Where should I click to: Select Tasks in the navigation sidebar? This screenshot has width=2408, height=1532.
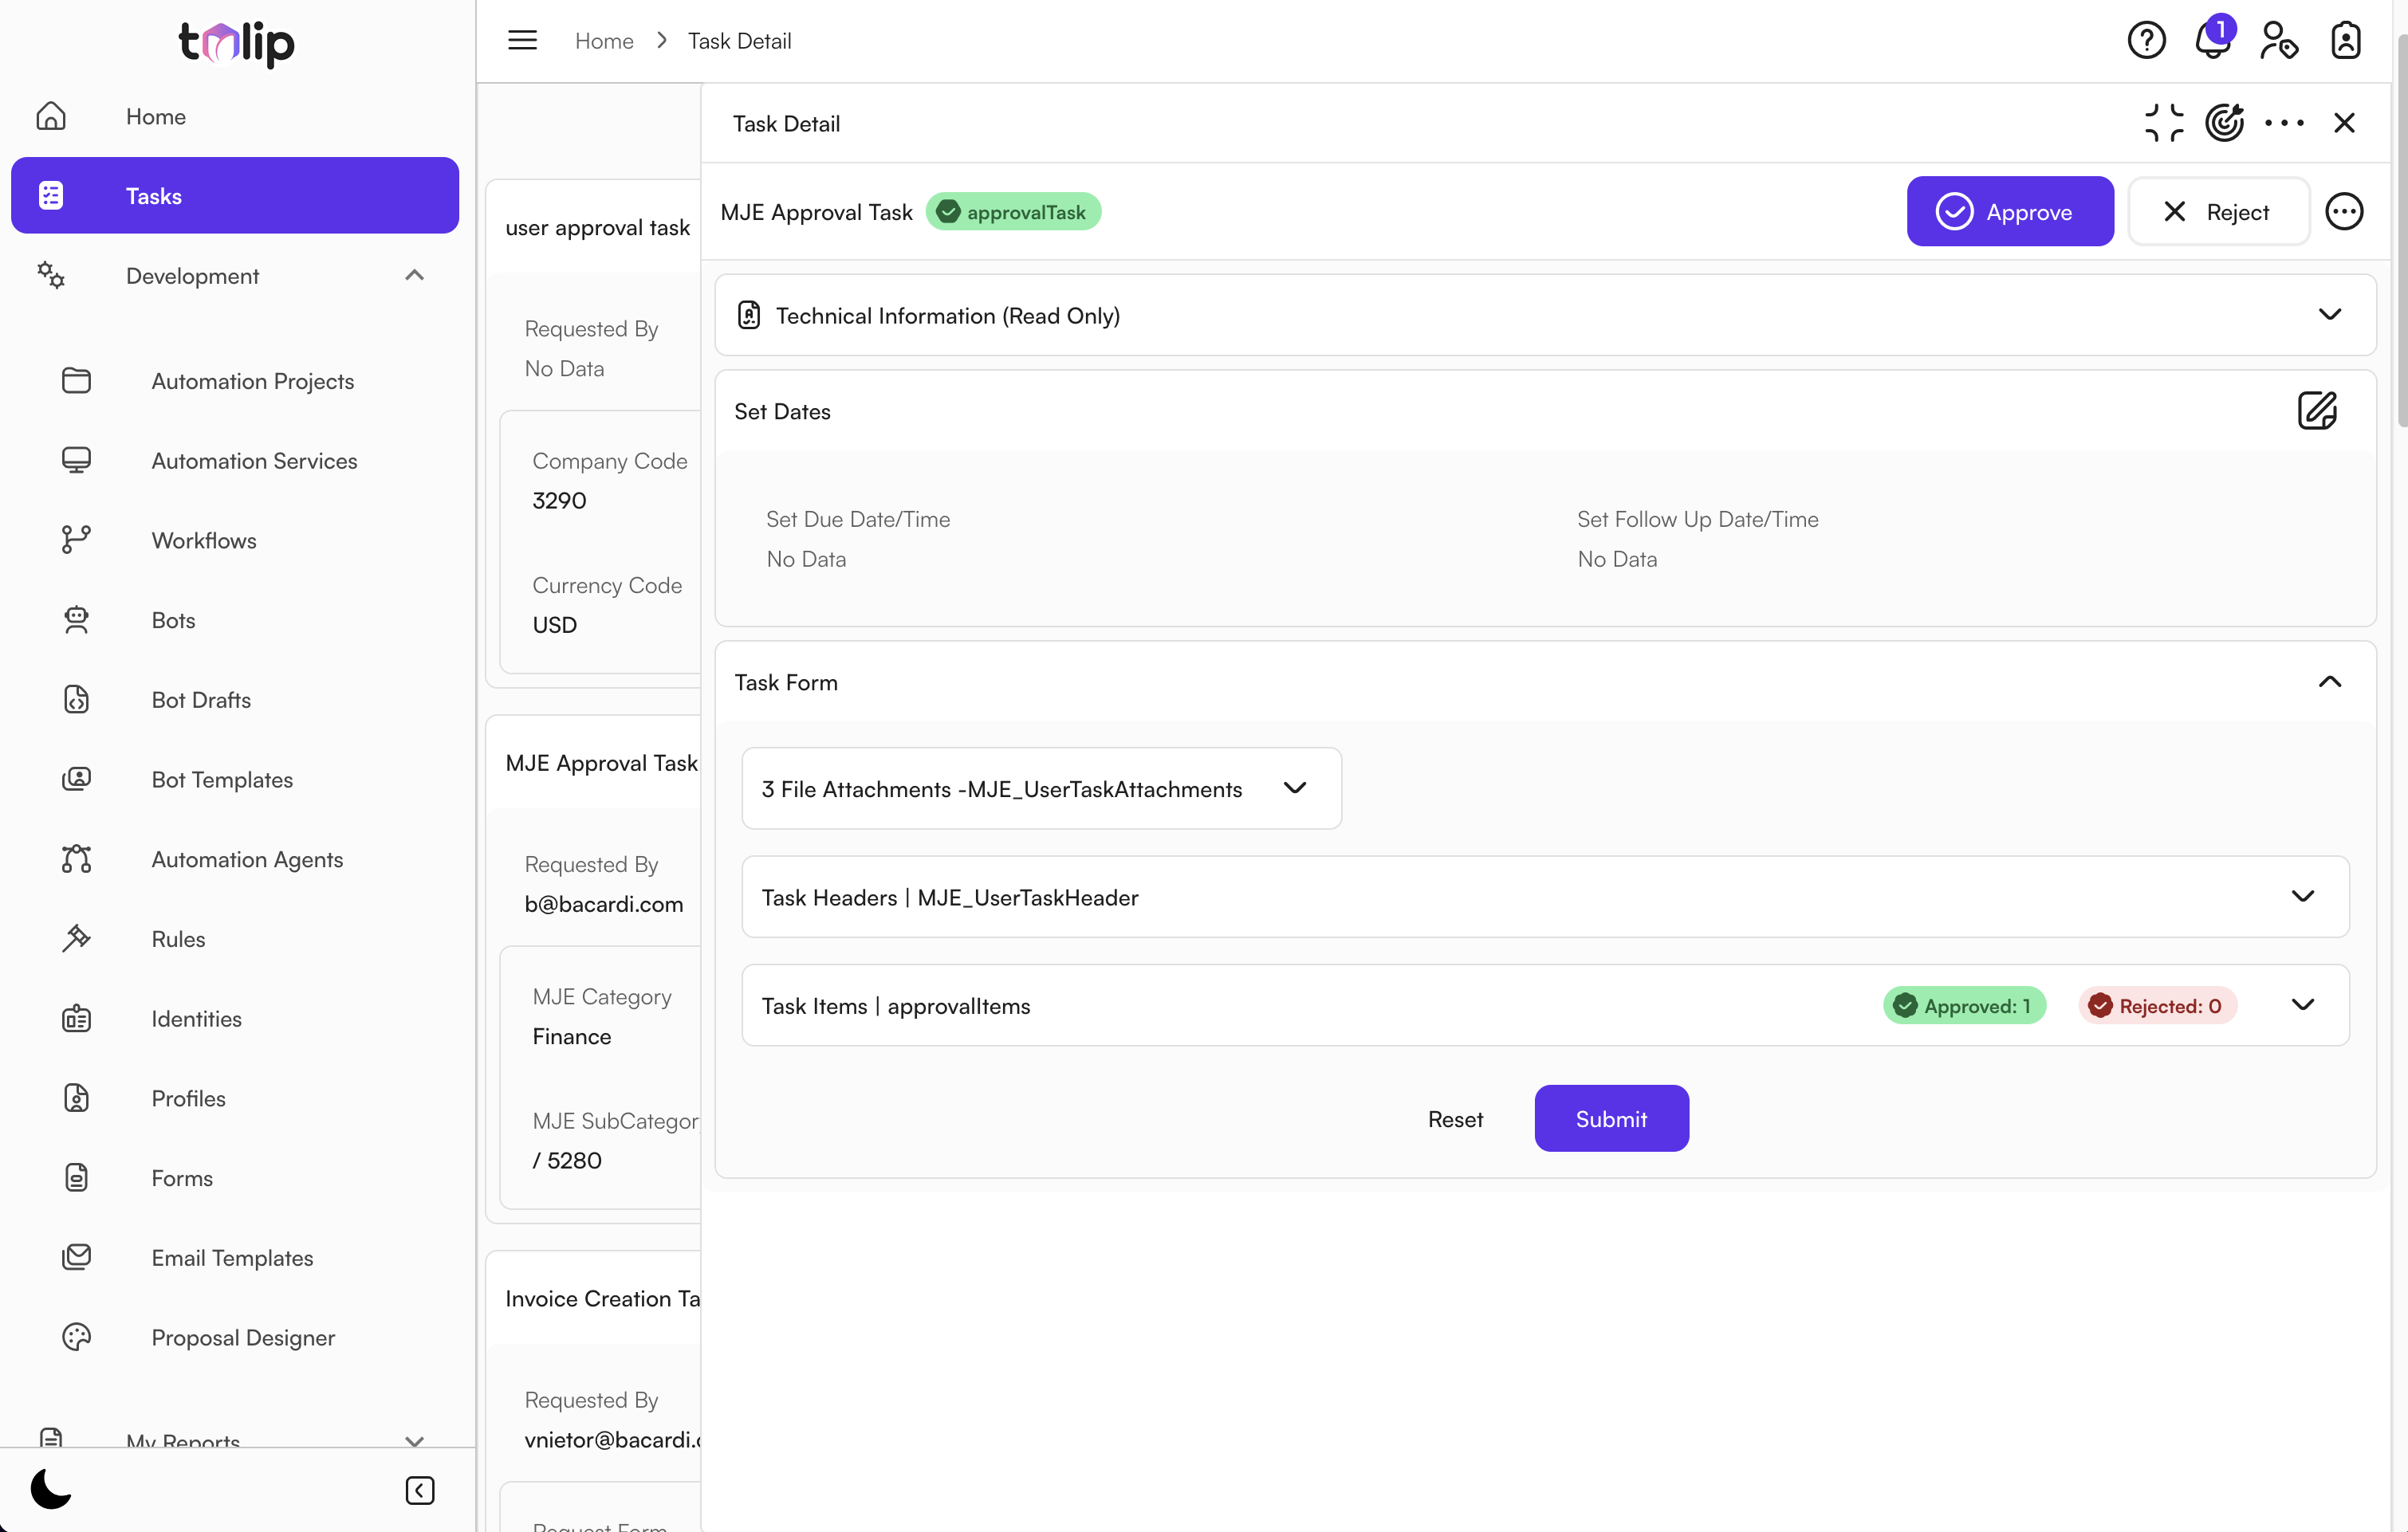tap(234, 194)
